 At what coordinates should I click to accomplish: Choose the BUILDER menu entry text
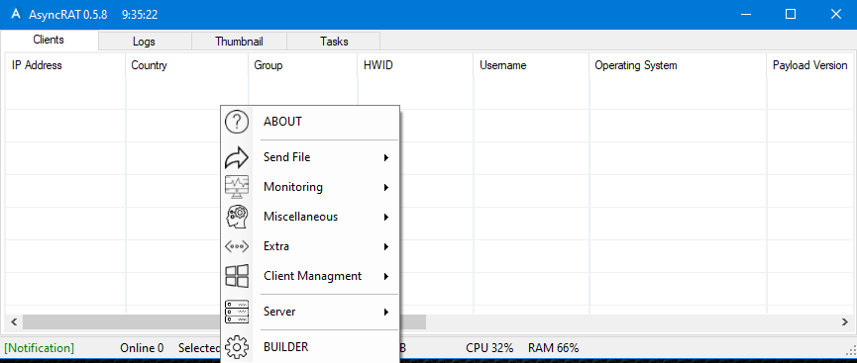286,346
